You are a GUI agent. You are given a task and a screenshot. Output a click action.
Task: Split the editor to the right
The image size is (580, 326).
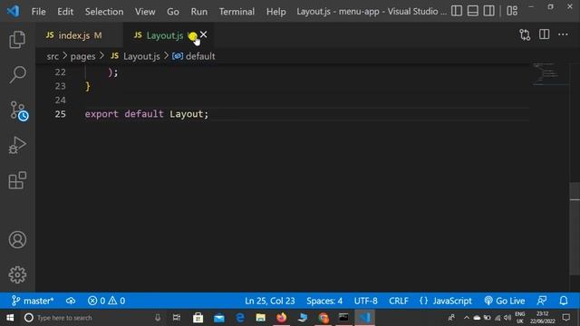544,34
